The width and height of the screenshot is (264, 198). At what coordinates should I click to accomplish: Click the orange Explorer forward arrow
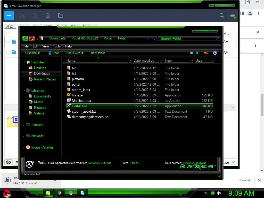pos(32,38)
